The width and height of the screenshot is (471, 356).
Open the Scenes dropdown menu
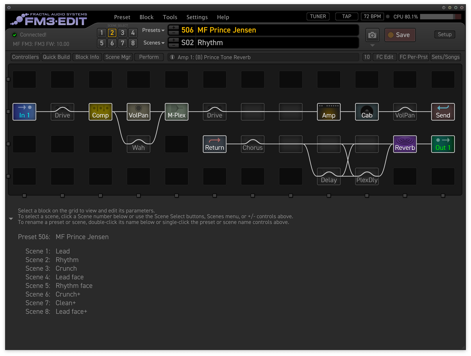(154, 43)
